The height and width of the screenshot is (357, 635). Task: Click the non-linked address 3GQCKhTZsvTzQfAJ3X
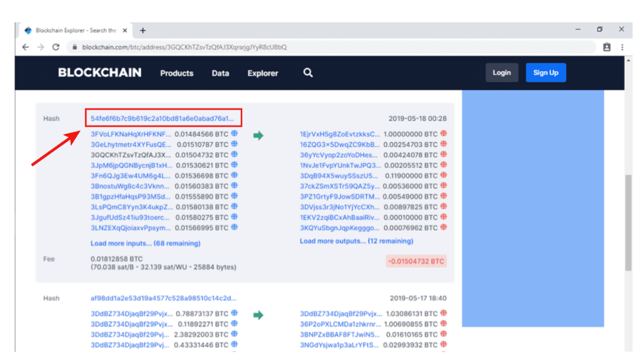click(x=131, y=155)
